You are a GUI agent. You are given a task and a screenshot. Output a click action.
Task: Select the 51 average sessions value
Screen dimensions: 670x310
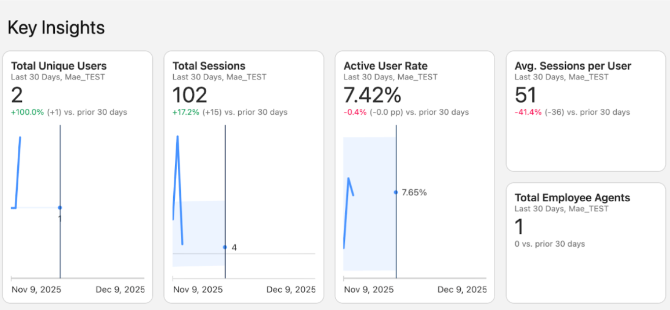coord(526,95)
